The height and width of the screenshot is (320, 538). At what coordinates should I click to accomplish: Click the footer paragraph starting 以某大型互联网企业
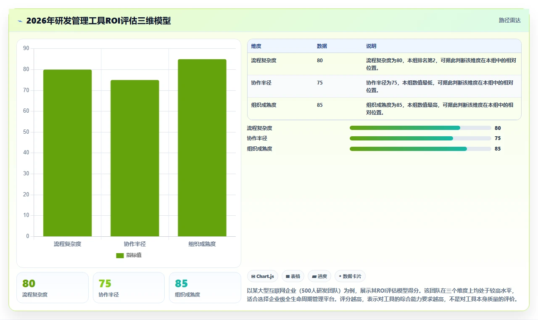point(382,295)
